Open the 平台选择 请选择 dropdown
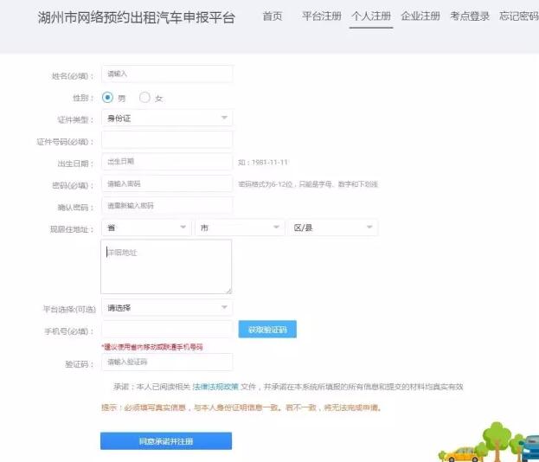 166,307
